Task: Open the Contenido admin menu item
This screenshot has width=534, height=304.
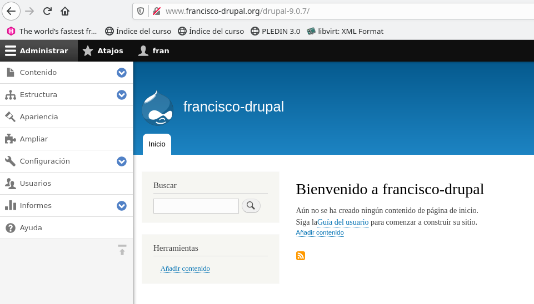Action: (38, 73)
